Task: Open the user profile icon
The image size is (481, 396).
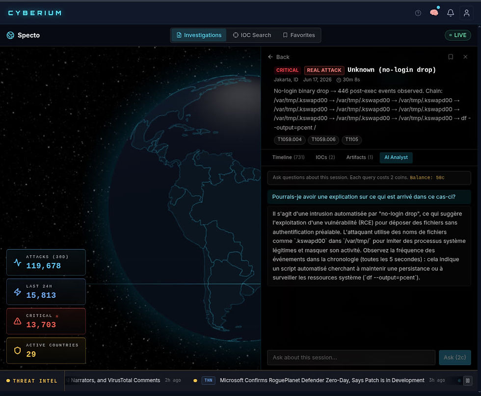Action: [466, 13]
